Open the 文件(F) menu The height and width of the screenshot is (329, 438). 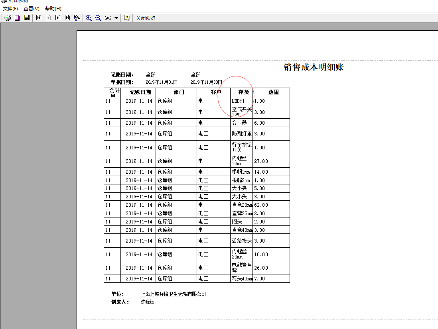click(10, 9)
